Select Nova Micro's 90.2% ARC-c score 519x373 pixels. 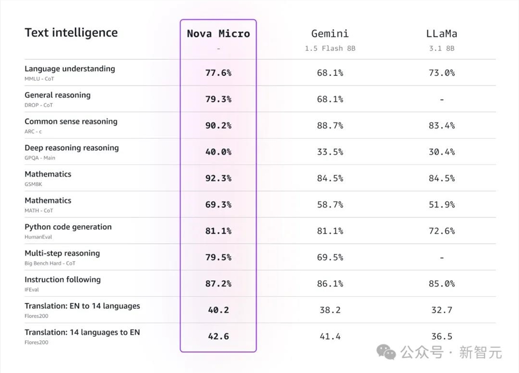point(218,126)
